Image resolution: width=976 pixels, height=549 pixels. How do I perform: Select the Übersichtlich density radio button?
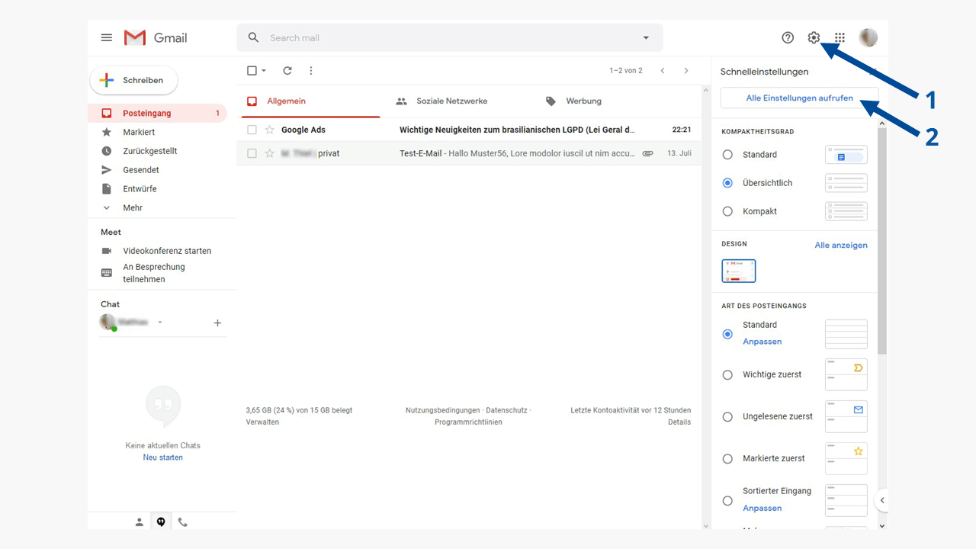[727, 183]
